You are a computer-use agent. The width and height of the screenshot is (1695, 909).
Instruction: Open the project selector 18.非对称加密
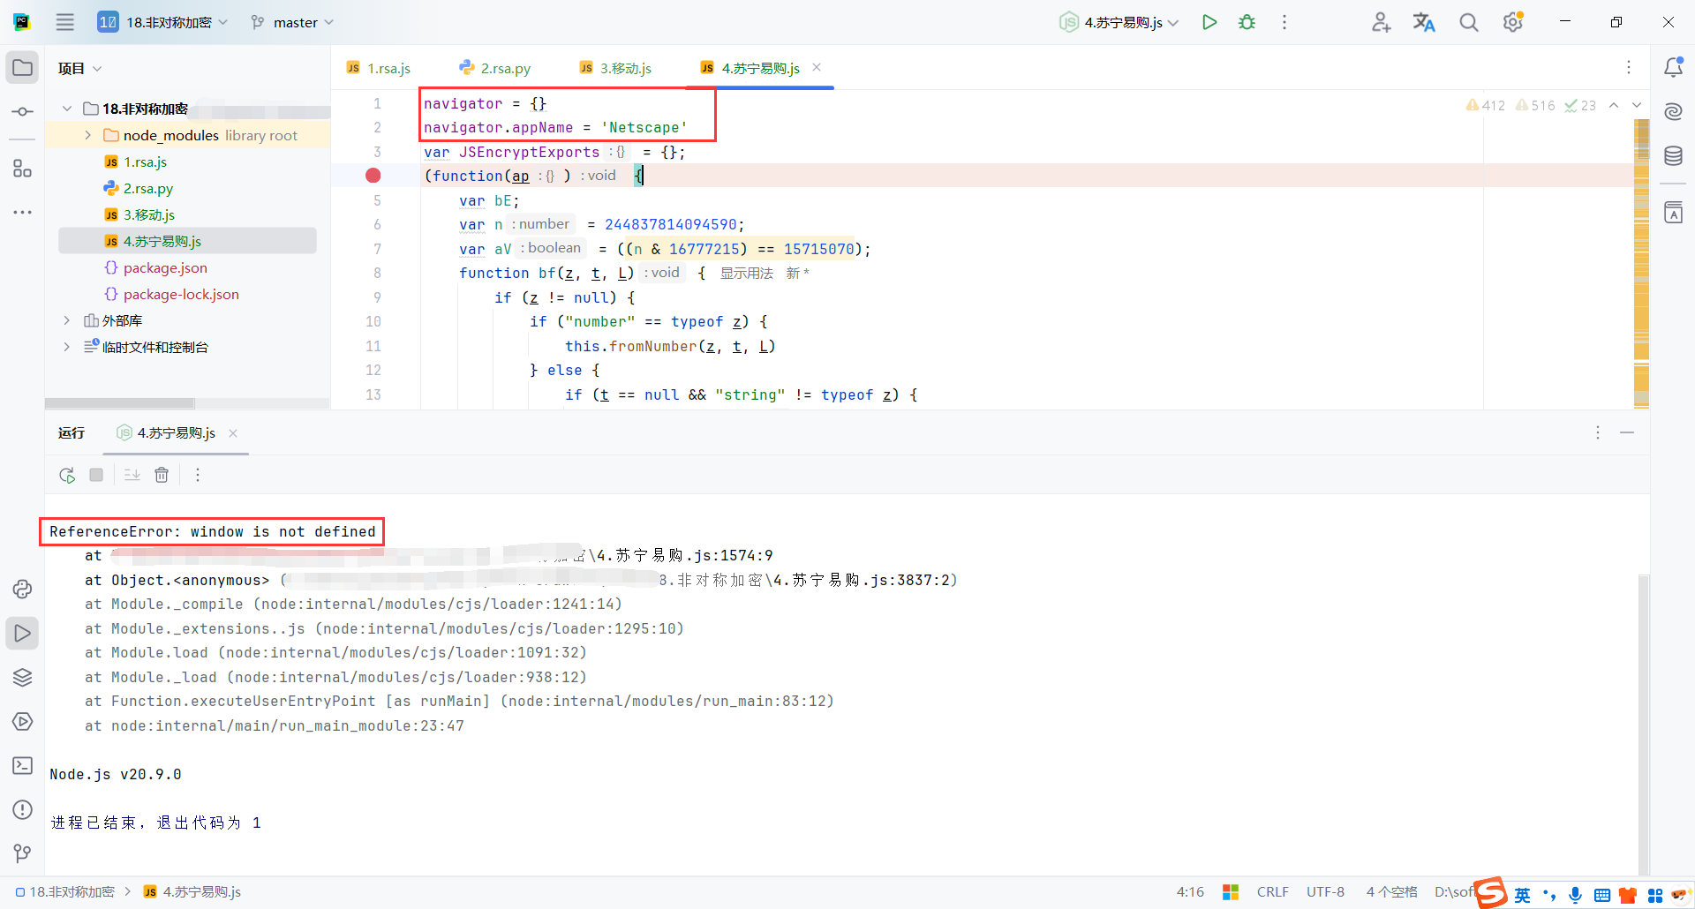click(x=162, y=22)
